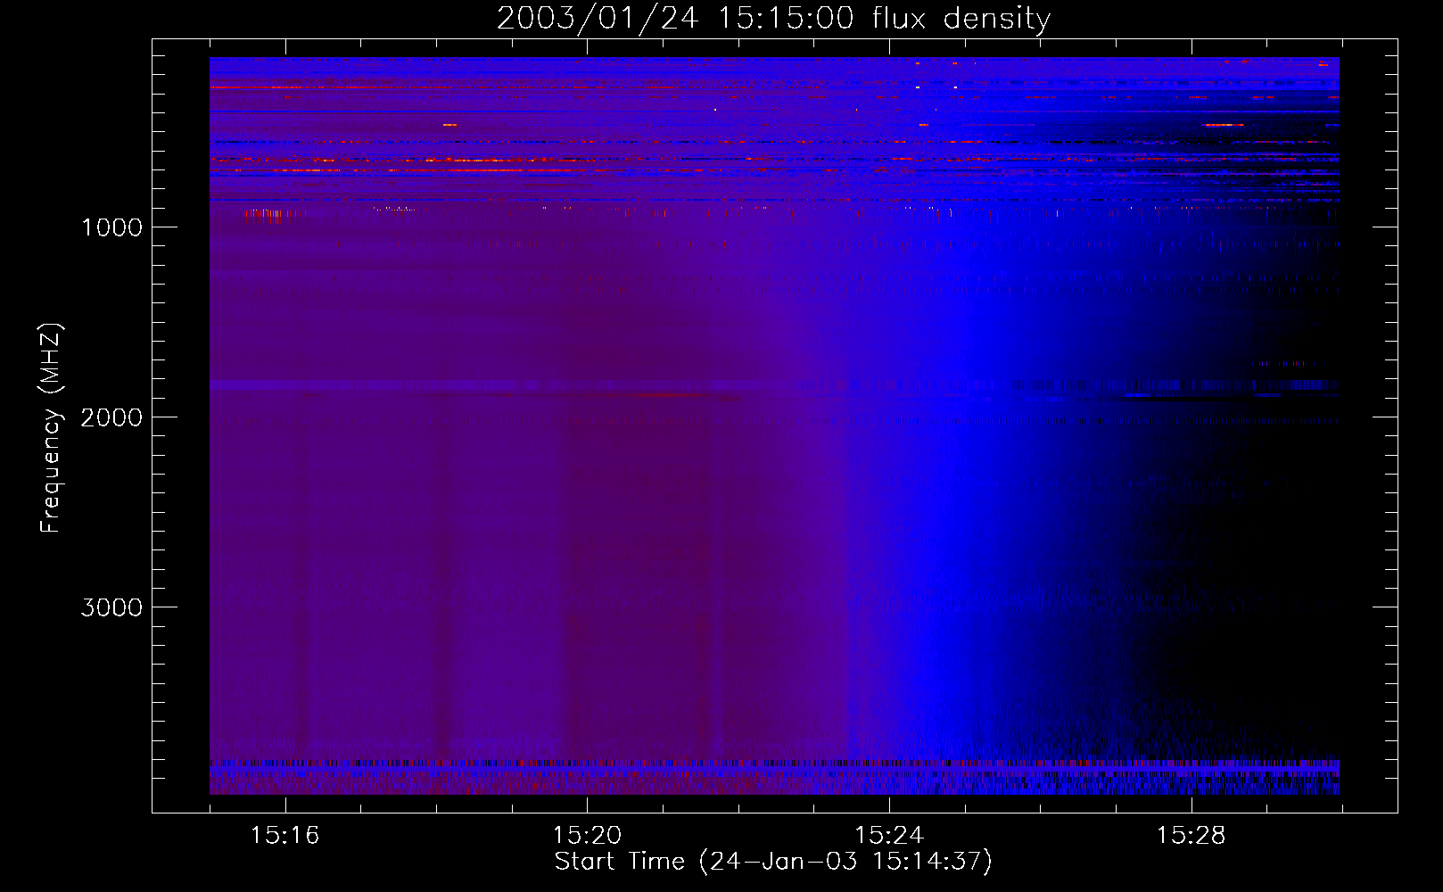Click the 15:28 time tick label

1192,835
